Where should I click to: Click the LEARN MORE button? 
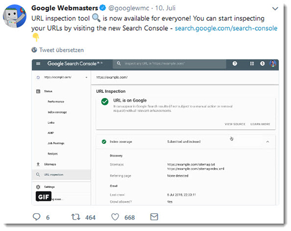pos(260,124)
